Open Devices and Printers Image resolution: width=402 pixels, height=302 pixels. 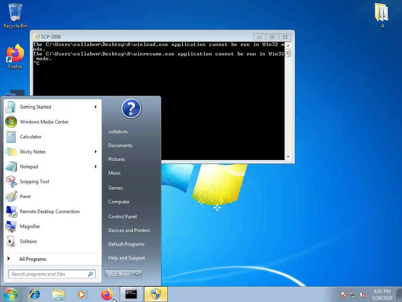tap(129, 230)
